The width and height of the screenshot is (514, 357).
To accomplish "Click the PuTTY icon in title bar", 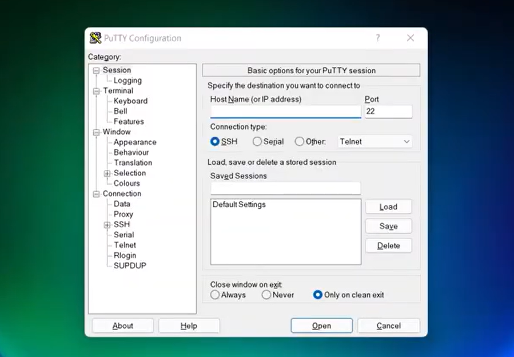I will coord(95,38).
